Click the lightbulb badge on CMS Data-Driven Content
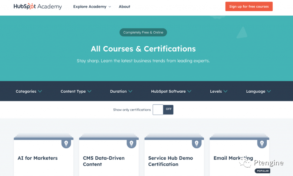Image resolution: width=293 pixels, height=176 pixels. [x=132, y=143]
